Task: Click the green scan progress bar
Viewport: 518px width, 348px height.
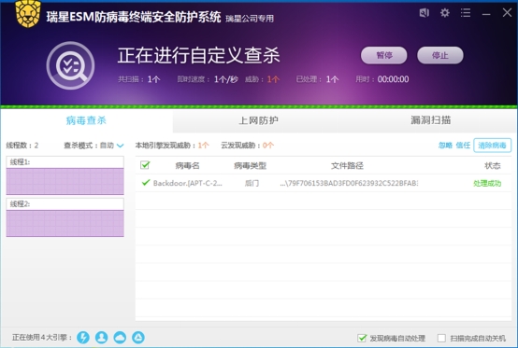Action: tap(259, 106)
